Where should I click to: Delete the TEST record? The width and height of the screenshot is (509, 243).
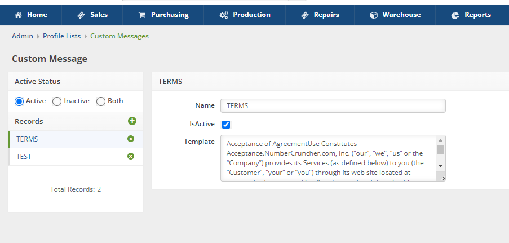click(x=131, y=157)
